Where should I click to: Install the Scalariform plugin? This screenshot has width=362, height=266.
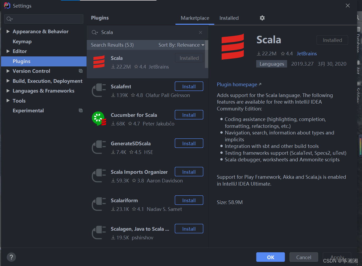(x=189, y=200)
